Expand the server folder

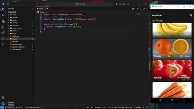pyautogui.click(x=9, y=34)
